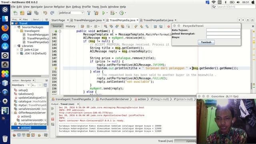Click the IDE Search field at top right

click(x=234, y=7)
